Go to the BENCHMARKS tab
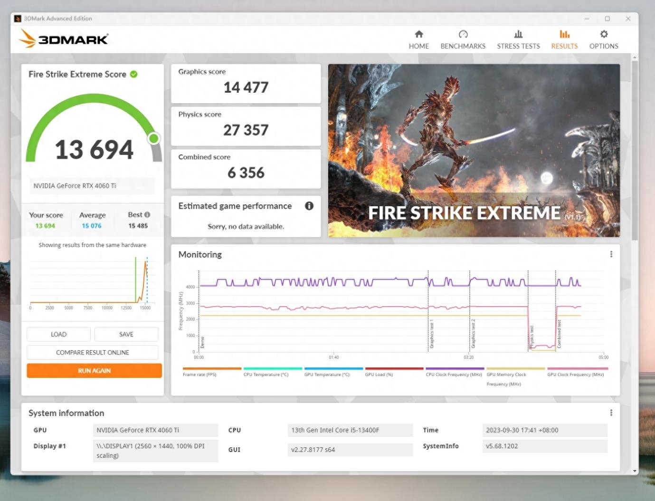The height and width of the screenshot is (501, 655). pos(463,40)
